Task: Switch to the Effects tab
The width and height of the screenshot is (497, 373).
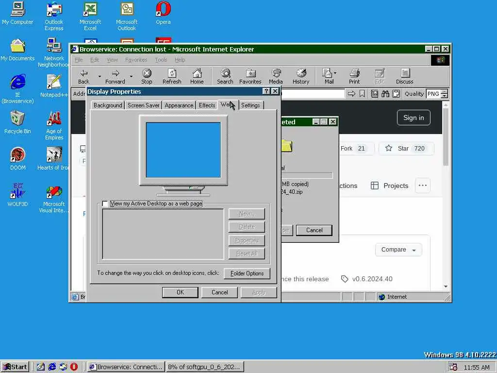Action: pyautogui.click(x=207, y=105)
